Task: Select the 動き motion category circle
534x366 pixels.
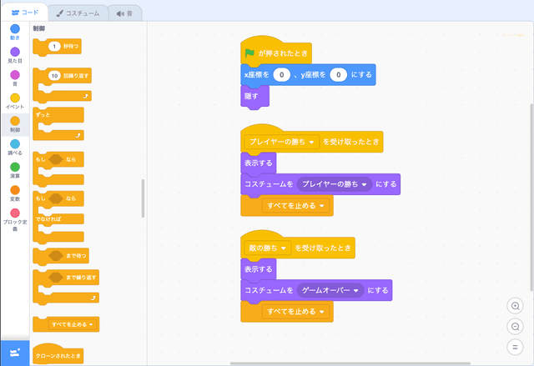Action: pos(15,29)
